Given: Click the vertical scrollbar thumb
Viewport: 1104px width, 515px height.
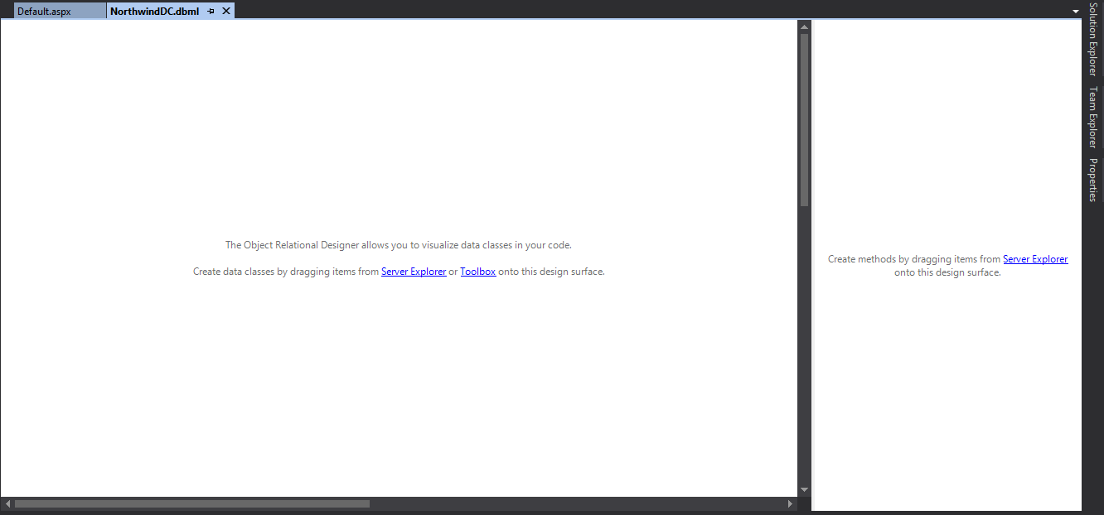Looking at the screenshot, I should 804,120.
